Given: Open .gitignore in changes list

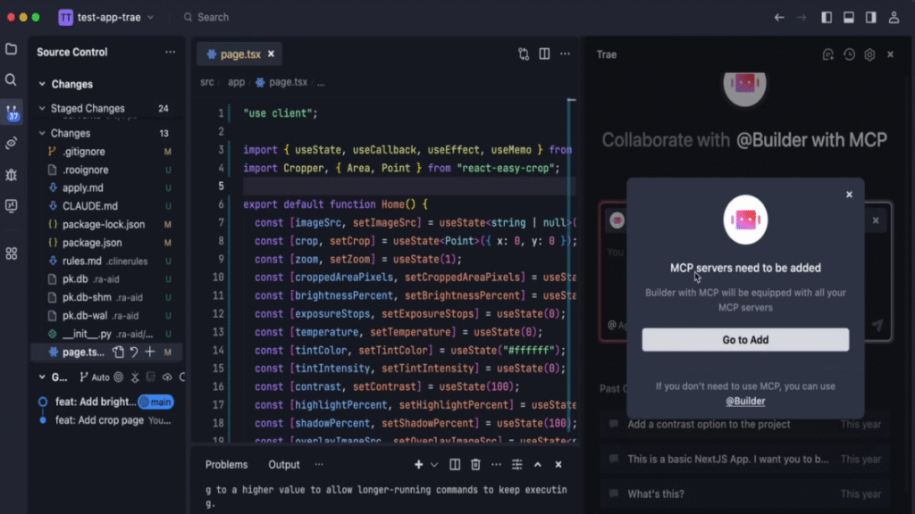Looking at the screenshot, I should pyautogui.click(x=105, y=152).
